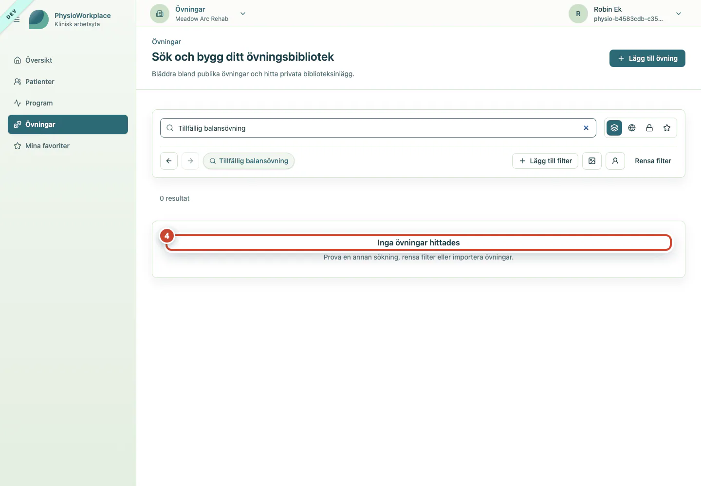Expand the Övningar Meadow Arc Rehab dropdown
Viewport: 701px width, 486px height.
click(243, 14)
